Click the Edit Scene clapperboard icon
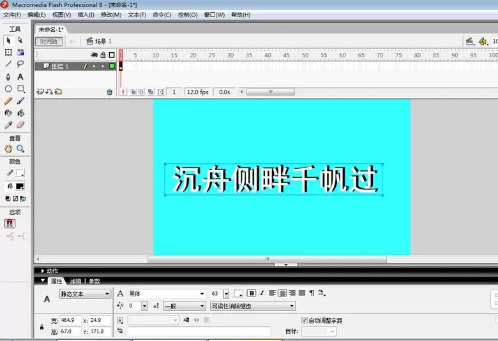This screenshot has height=341, width=498. (x=470, y=41)
